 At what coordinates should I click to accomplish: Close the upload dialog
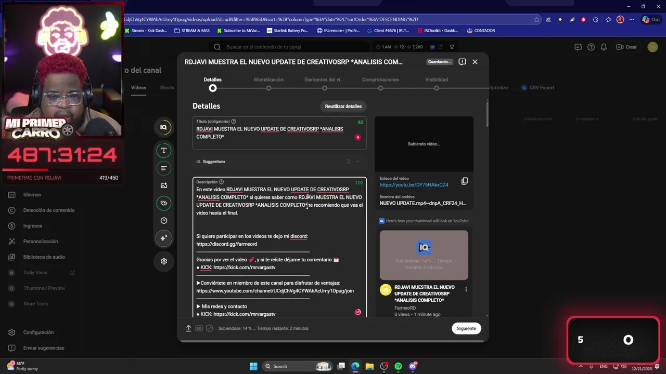(x=475, y=62)
